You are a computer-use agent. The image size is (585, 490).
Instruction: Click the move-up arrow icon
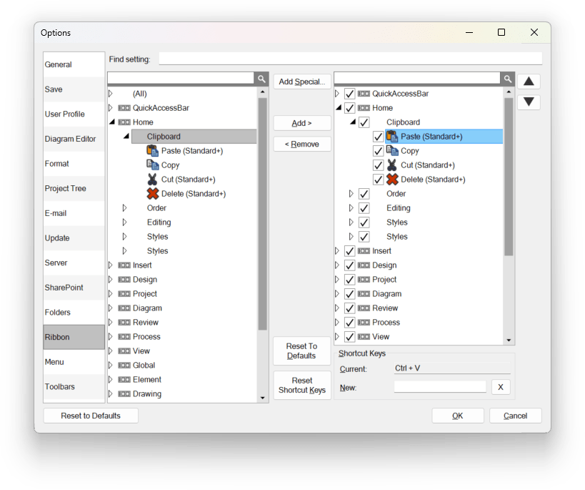(529, 81)
